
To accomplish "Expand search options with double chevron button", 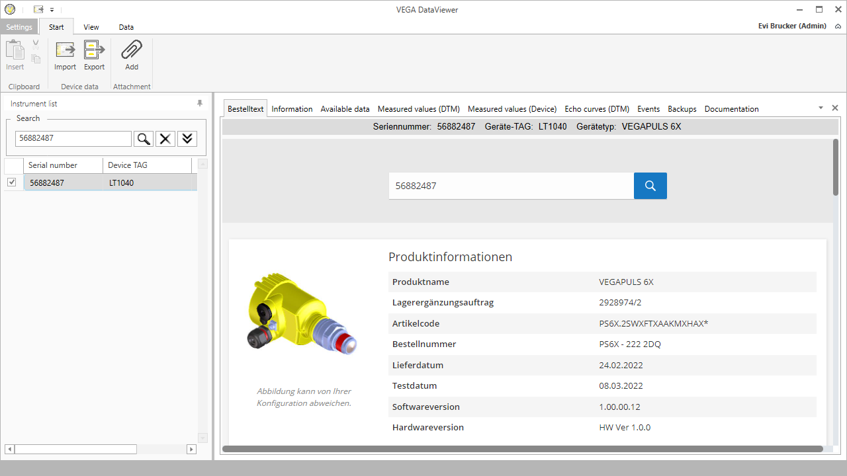I will point(187,139).
